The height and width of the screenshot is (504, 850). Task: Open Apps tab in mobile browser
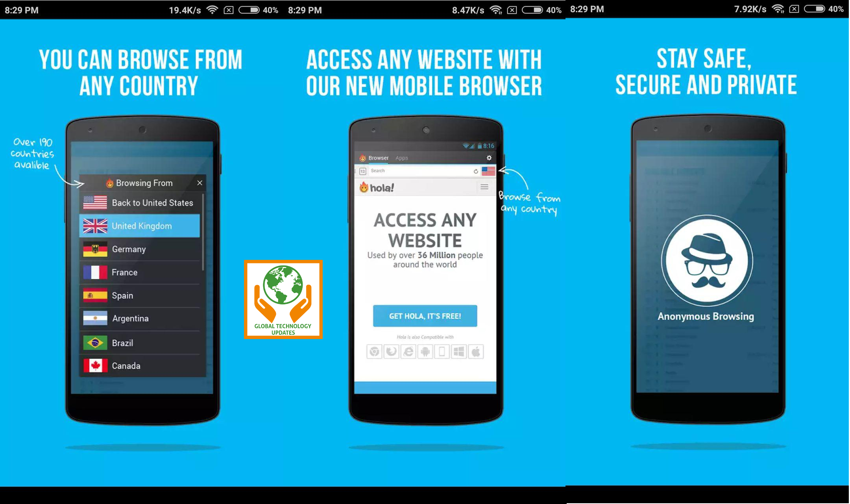click(402, 158)
